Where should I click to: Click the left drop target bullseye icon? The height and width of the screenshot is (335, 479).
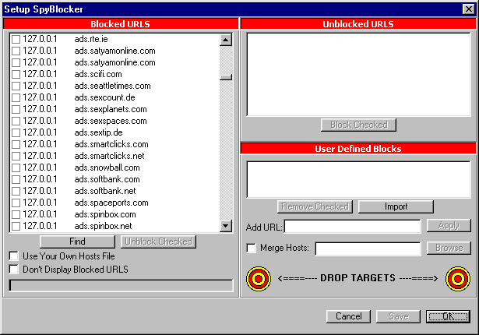pos(259,279)
